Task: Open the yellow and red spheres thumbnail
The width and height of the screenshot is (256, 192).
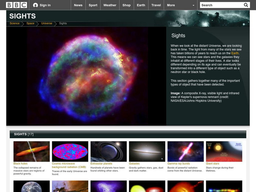Action: pos(147,186)
